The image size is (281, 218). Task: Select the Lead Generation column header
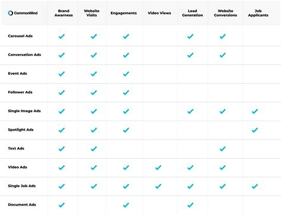coord(193,13)
